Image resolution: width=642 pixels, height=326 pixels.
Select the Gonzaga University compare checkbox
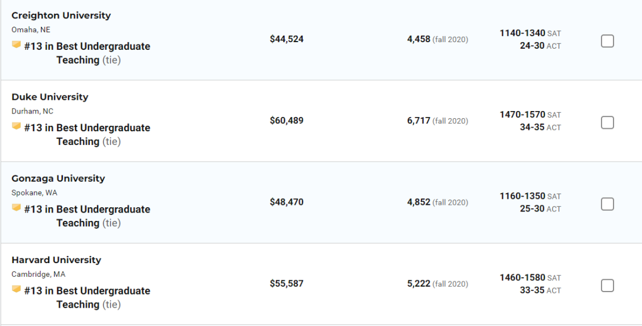[607, 204]
